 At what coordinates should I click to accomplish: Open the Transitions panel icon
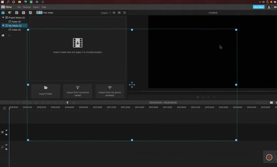tap(17, 13)
